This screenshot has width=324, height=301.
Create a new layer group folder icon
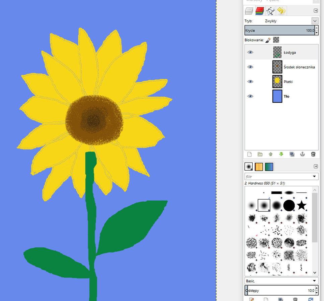[x=260, y=154]
